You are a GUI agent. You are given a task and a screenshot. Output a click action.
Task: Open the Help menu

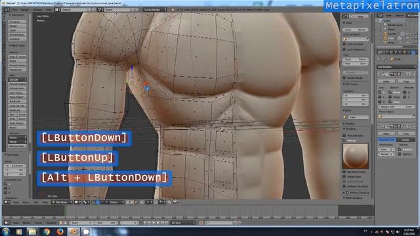49,10
